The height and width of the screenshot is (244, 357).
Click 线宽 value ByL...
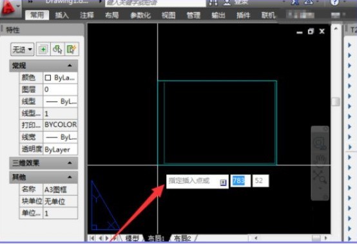[60, 137]
